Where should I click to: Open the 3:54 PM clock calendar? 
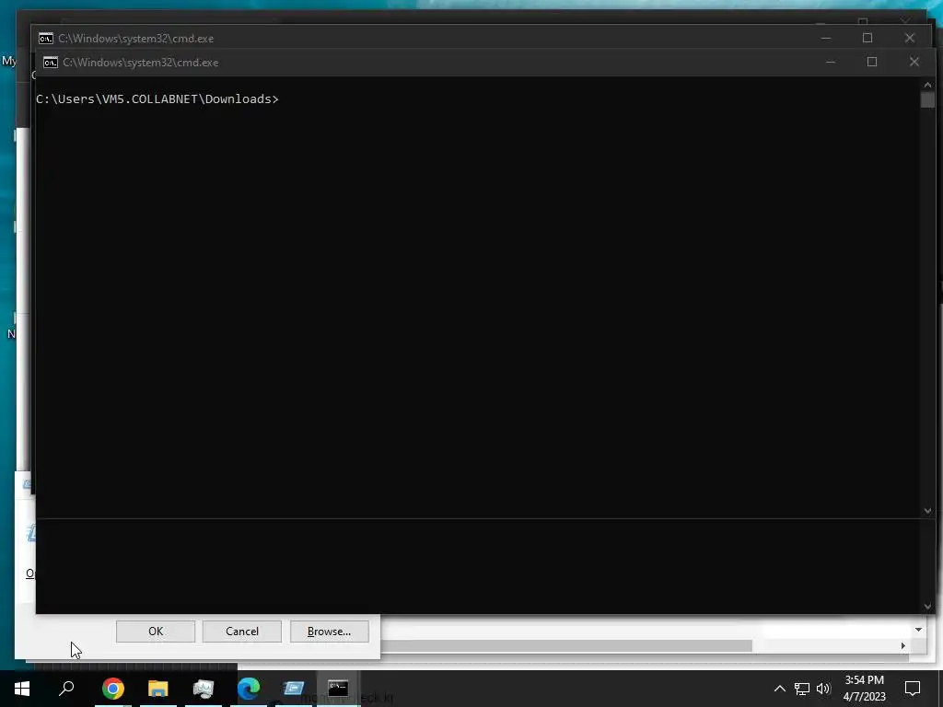[864, 689]
